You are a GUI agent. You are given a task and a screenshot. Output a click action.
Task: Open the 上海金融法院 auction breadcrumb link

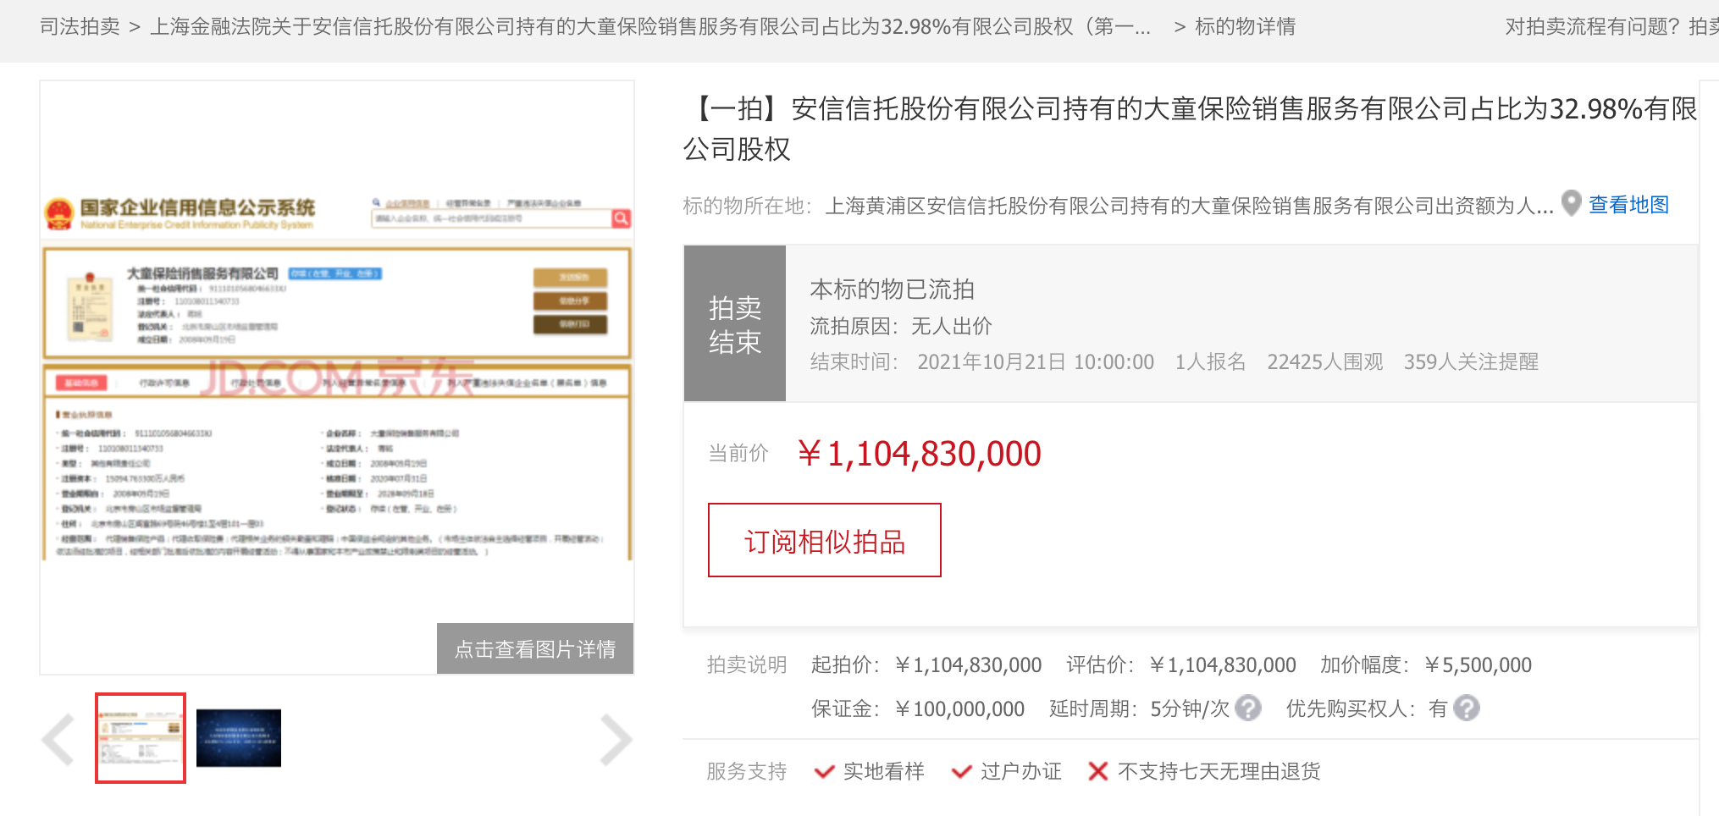tap(649, 26)
